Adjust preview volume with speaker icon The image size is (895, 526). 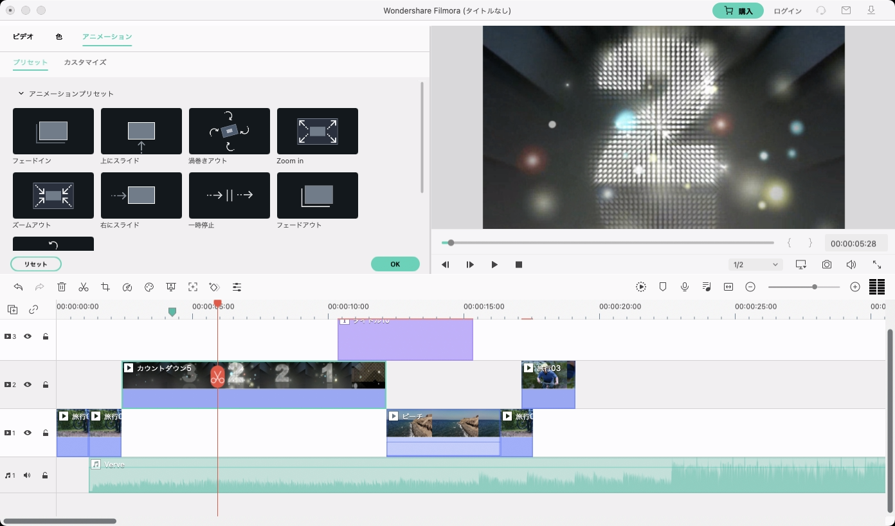pos(851,264)
